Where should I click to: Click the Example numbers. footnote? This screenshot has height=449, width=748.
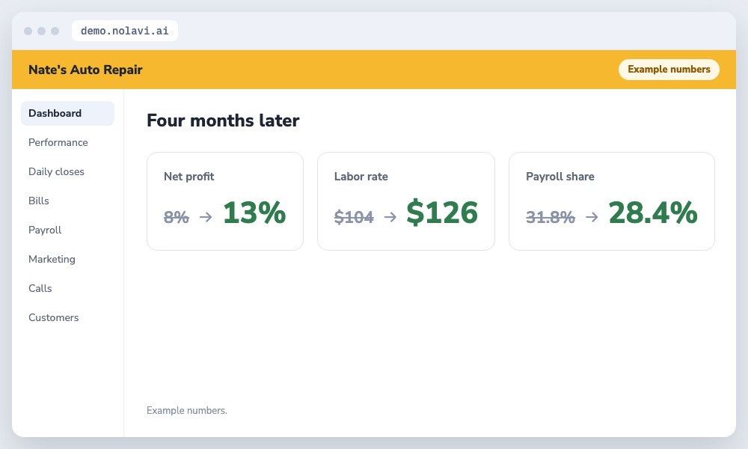click(187, 410)
